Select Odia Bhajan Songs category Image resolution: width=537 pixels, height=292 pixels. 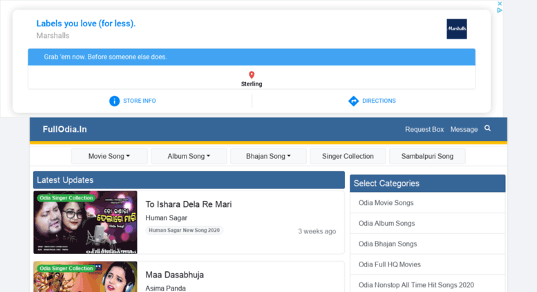pyautogui.click(x=427, y=244)
